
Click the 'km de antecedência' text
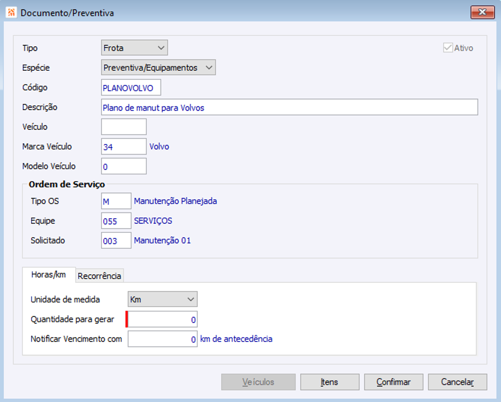(236, 339)
